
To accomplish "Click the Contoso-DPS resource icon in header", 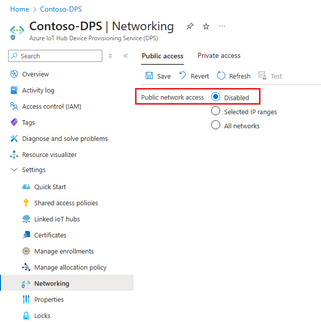I will pos(17,32).
